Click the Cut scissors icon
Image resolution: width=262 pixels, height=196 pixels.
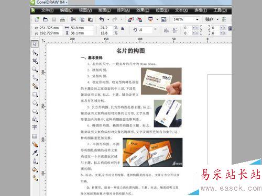pyautogui.click(x=73, y=19)
